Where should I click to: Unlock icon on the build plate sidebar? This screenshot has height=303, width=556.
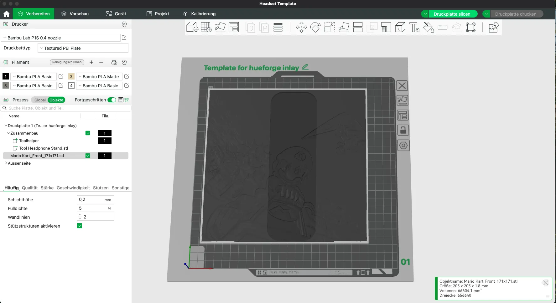click(x=403, y=130)
